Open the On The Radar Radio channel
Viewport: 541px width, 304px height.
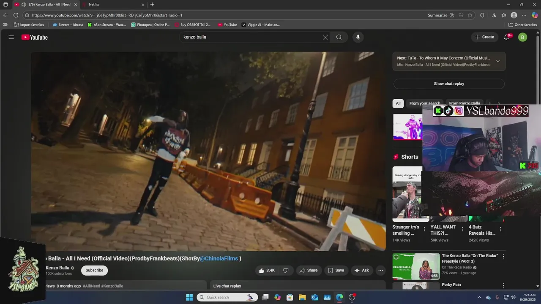coord(457,267)
